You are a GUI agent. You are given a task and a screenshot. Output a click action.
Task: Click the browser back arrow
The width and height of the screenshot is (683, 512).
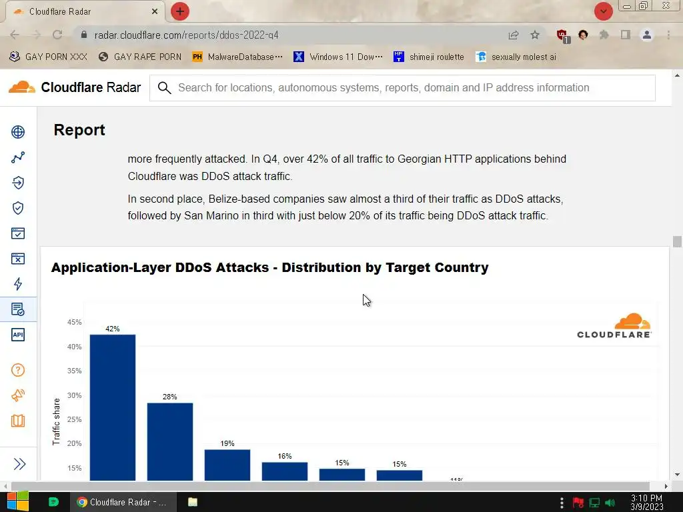click(x=15, y=35)
